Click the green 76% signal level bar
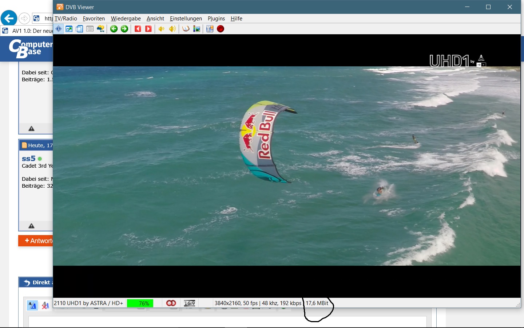This screenshot has width=524, height=328. click(140, 303)
